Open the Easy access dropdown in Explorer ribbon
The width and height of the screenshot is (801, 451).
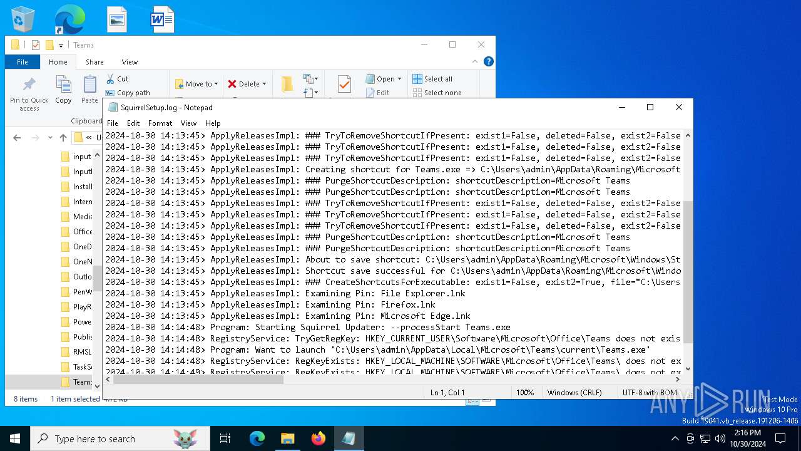[x=311, y=93]
